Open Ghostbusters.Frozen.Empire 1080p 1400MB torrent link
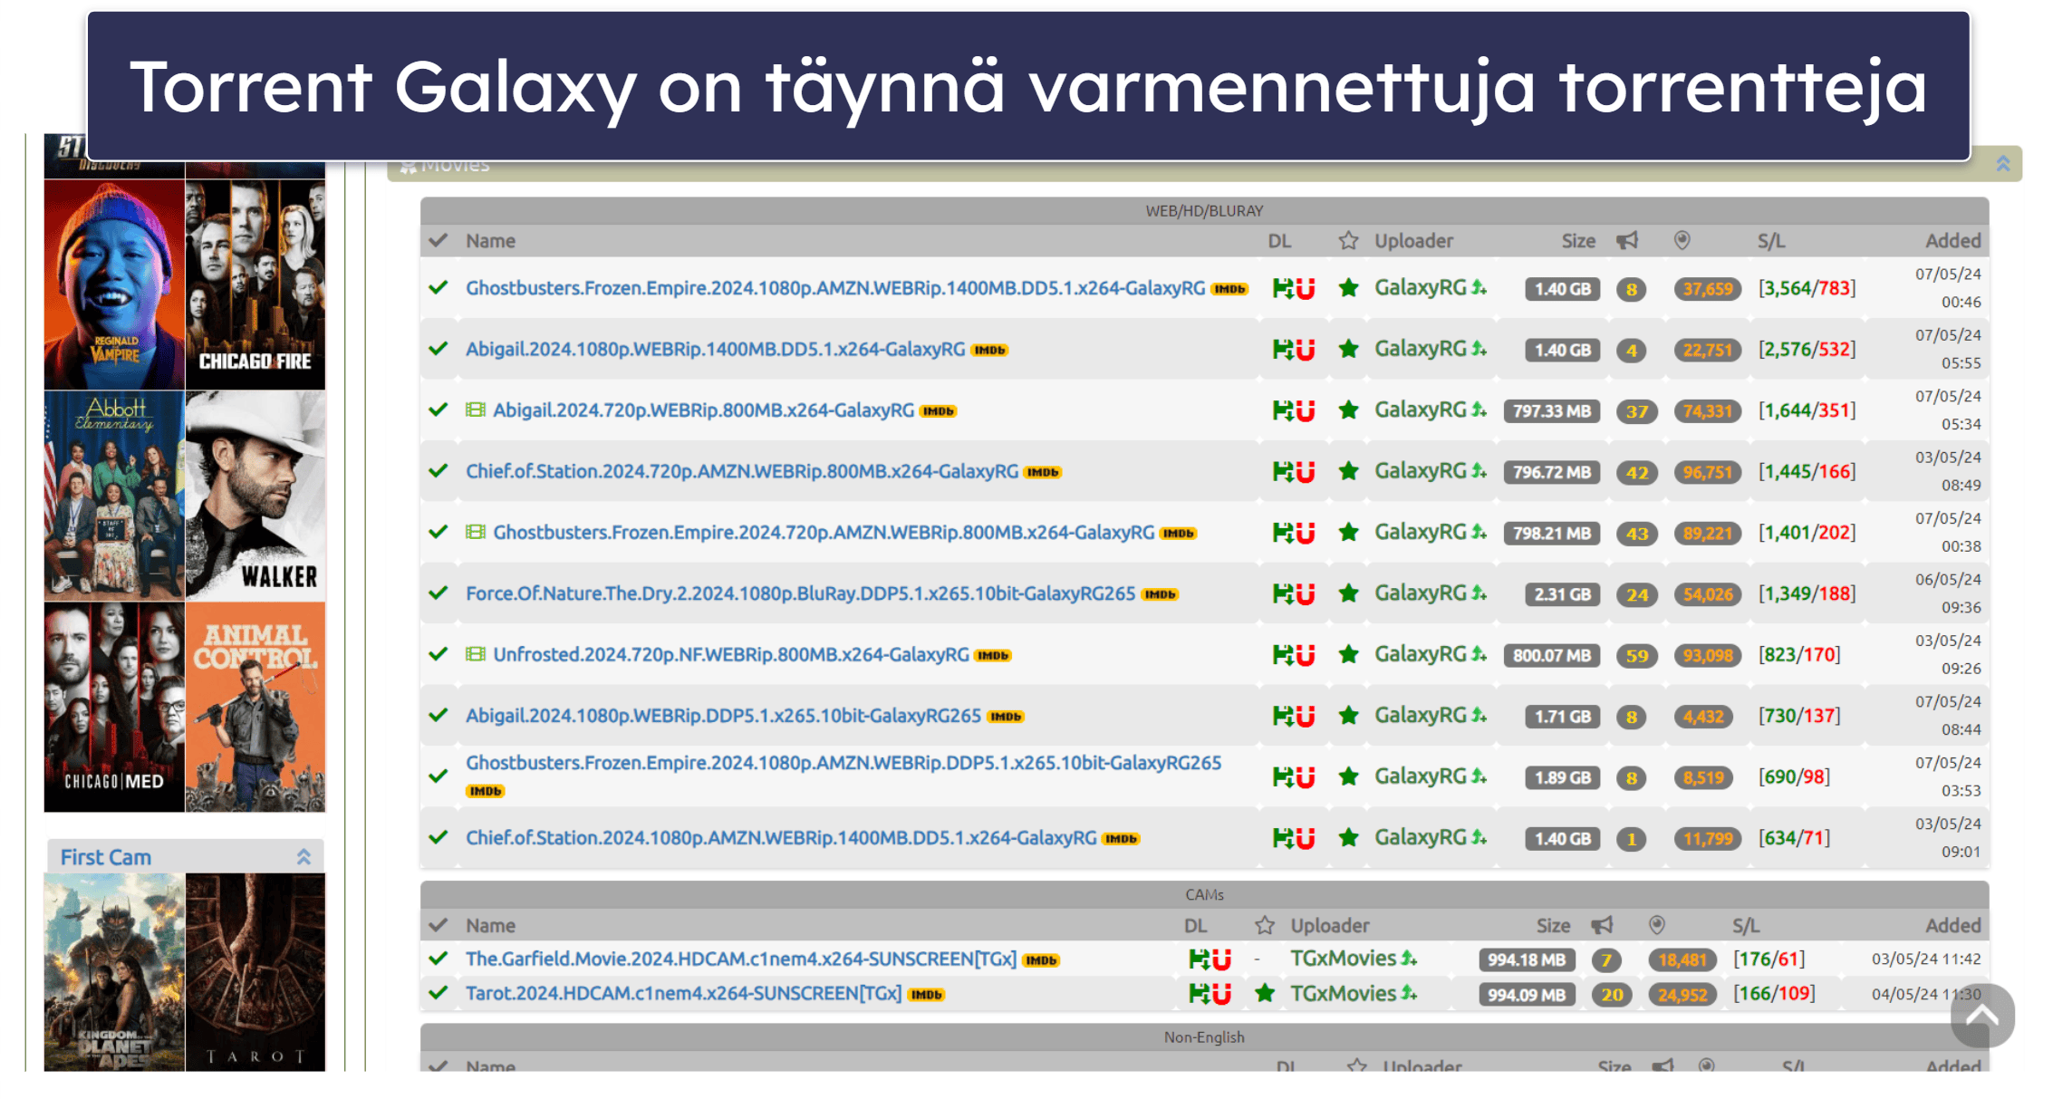The image size is (2053, 1099). (x=835, y=288)
